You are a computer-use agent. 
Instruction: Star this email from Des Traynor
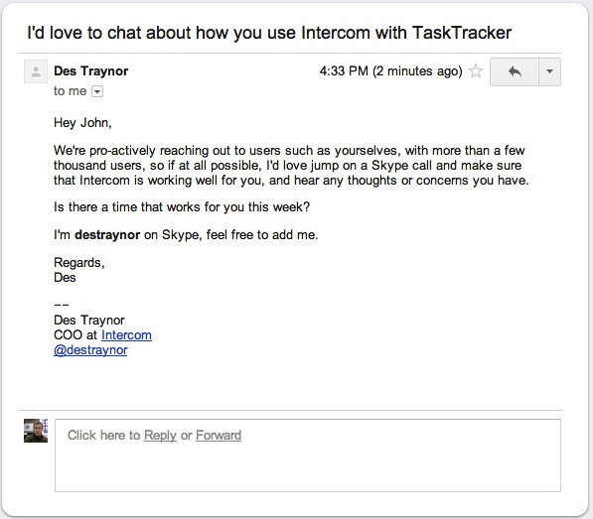pos(476,71)
